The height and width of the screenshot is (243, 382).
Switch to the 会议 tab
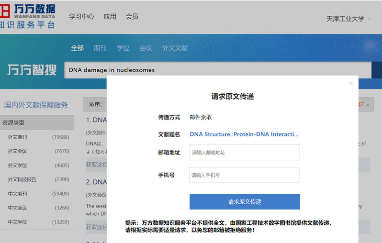click(146, 48)
